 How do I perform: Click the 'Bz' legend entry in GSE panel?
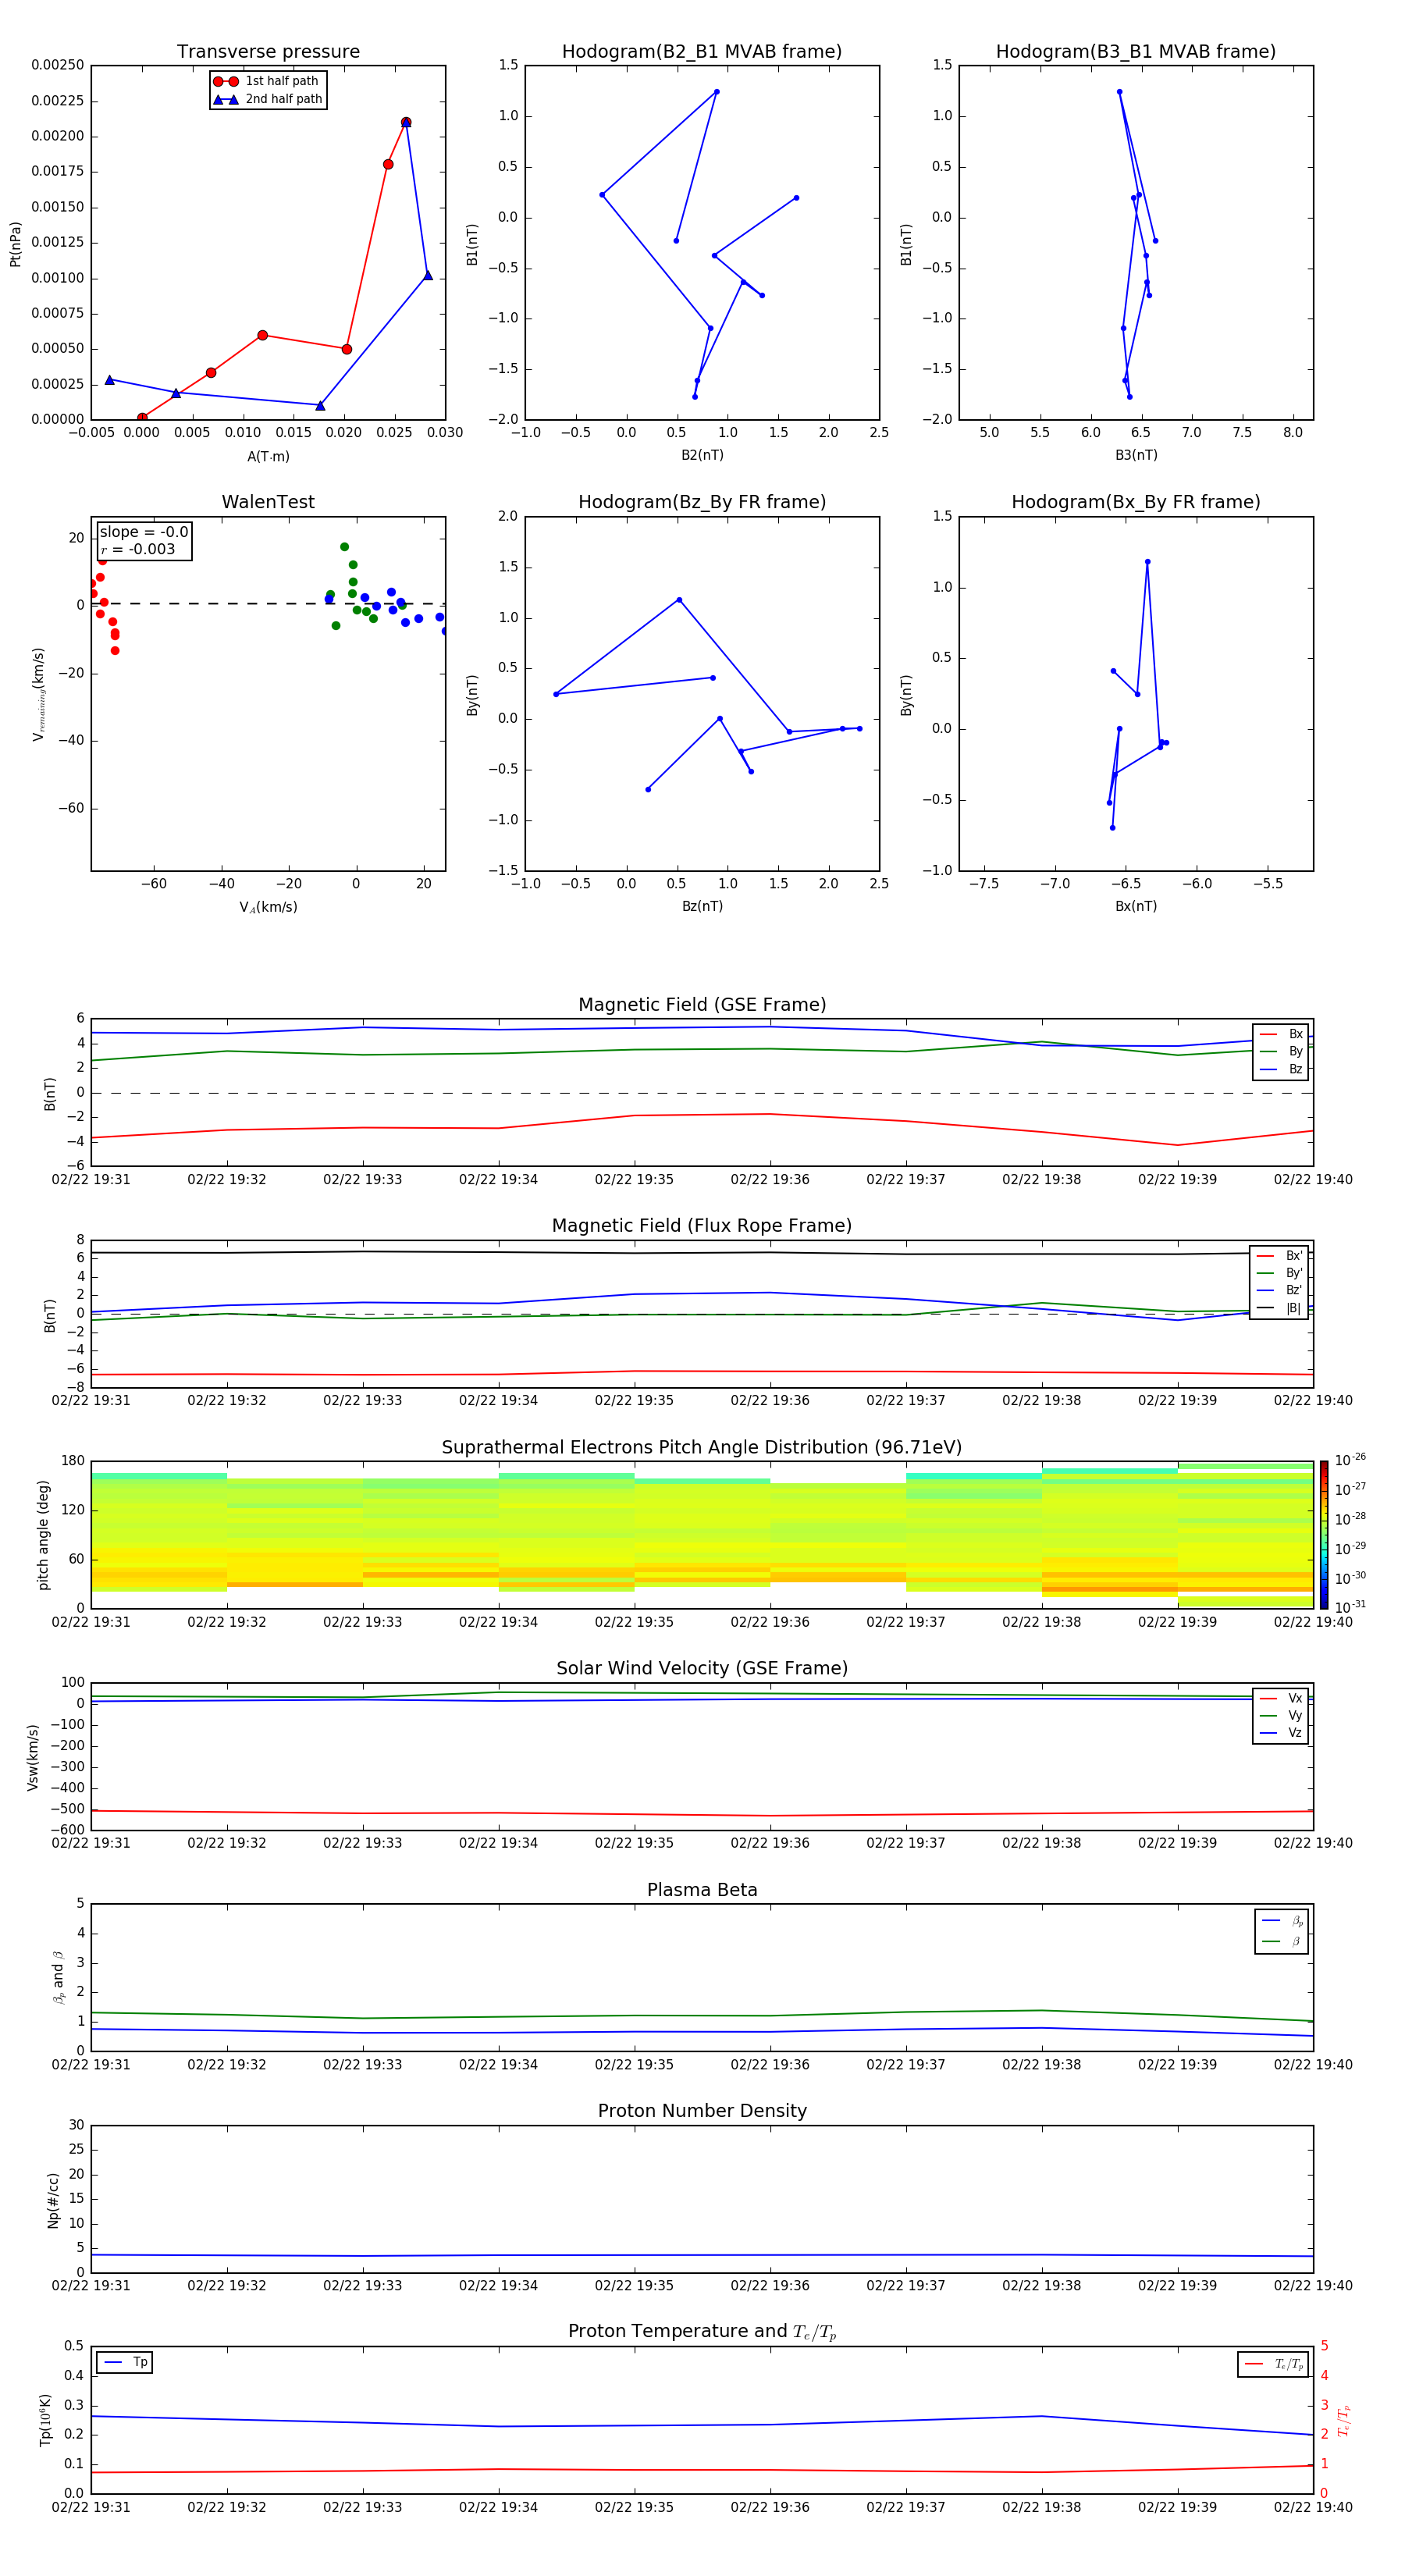click(1281, 1069)
